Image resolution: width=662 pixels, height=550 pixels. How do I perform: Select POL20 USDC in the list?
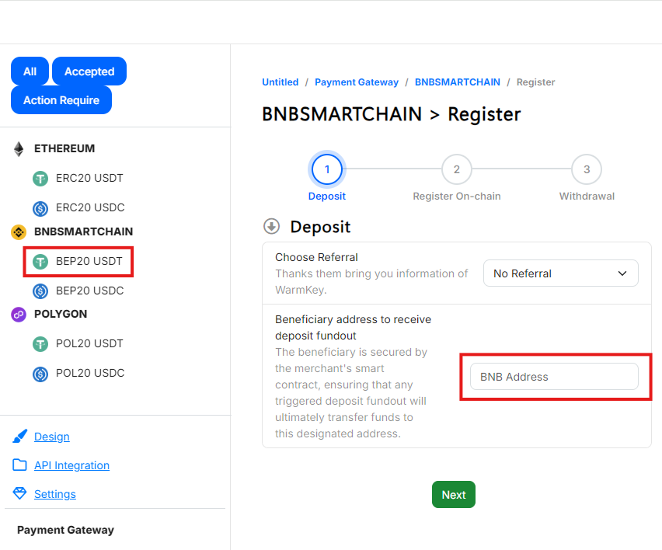tap(90, 373)
